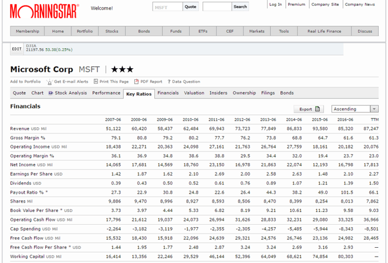Open the Funds menu
This screenshot has width=388, height=263.
pos(176,31)
